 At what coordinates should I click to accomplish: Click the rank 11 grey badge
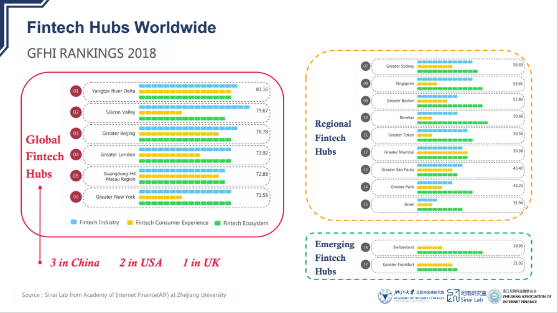(366, 135)
